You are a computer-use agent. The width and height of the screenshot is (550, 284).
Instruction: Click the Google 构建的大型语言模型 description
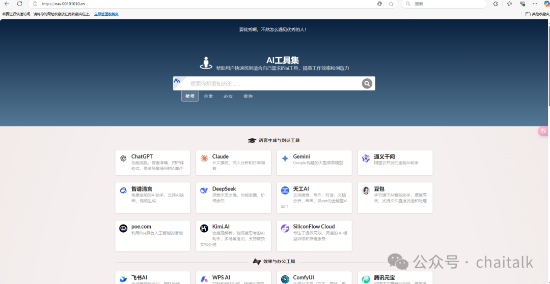(x=318, y=163)
